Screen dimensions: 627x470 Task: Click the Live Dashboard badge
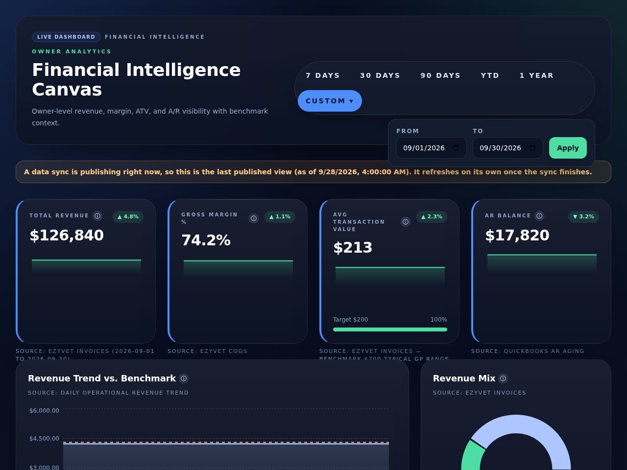point(66,37)
